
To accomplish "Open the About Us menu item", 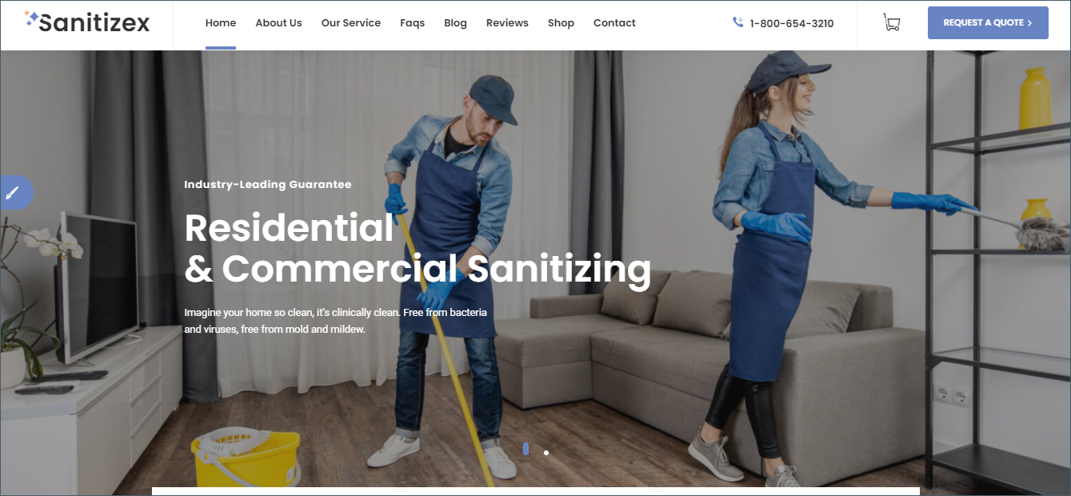I will coord(278,23).
